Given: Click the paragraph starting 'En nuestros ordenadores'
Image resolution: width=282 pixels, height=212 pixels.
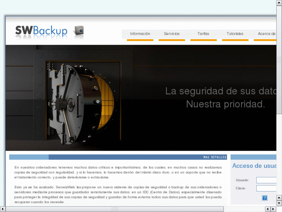Looking at the screenshot, I should click(x=118, y=172).
